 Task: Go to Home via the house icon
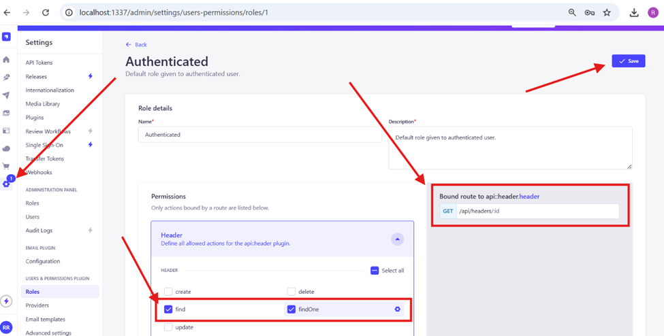point(6,60)
